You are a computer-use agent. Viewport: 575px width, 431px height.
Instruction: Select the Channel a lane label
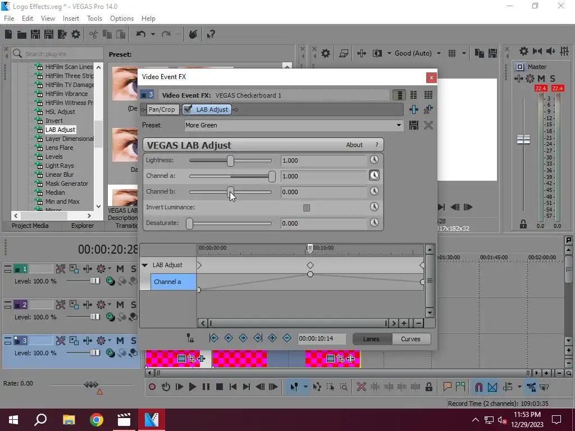point(173,282)
